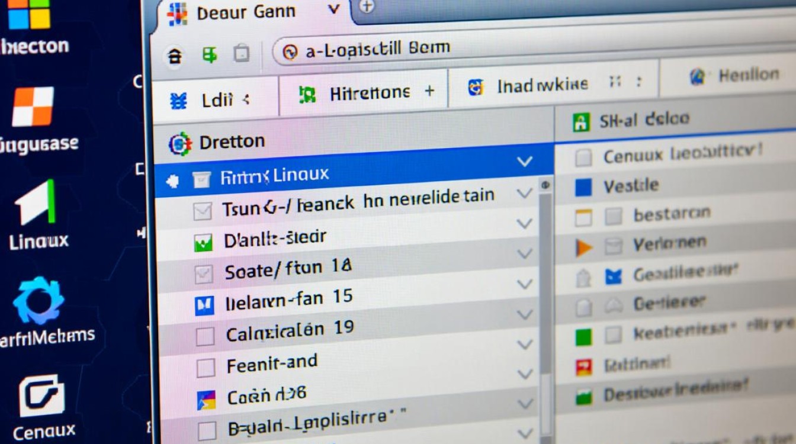
Task: Click the Dretton panel header
Action: tap(232, 142)
